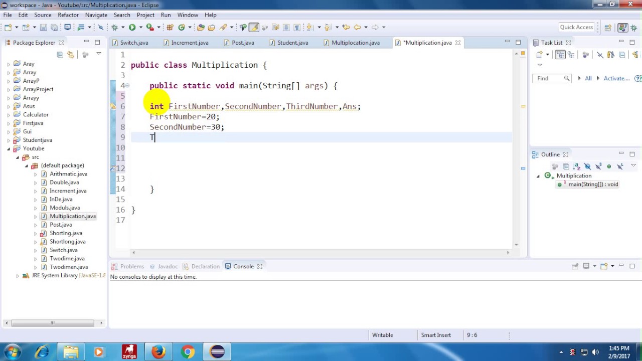Click the New Java Package icon
The height and width of the screenshot is (361, 642).
point(170,27)
